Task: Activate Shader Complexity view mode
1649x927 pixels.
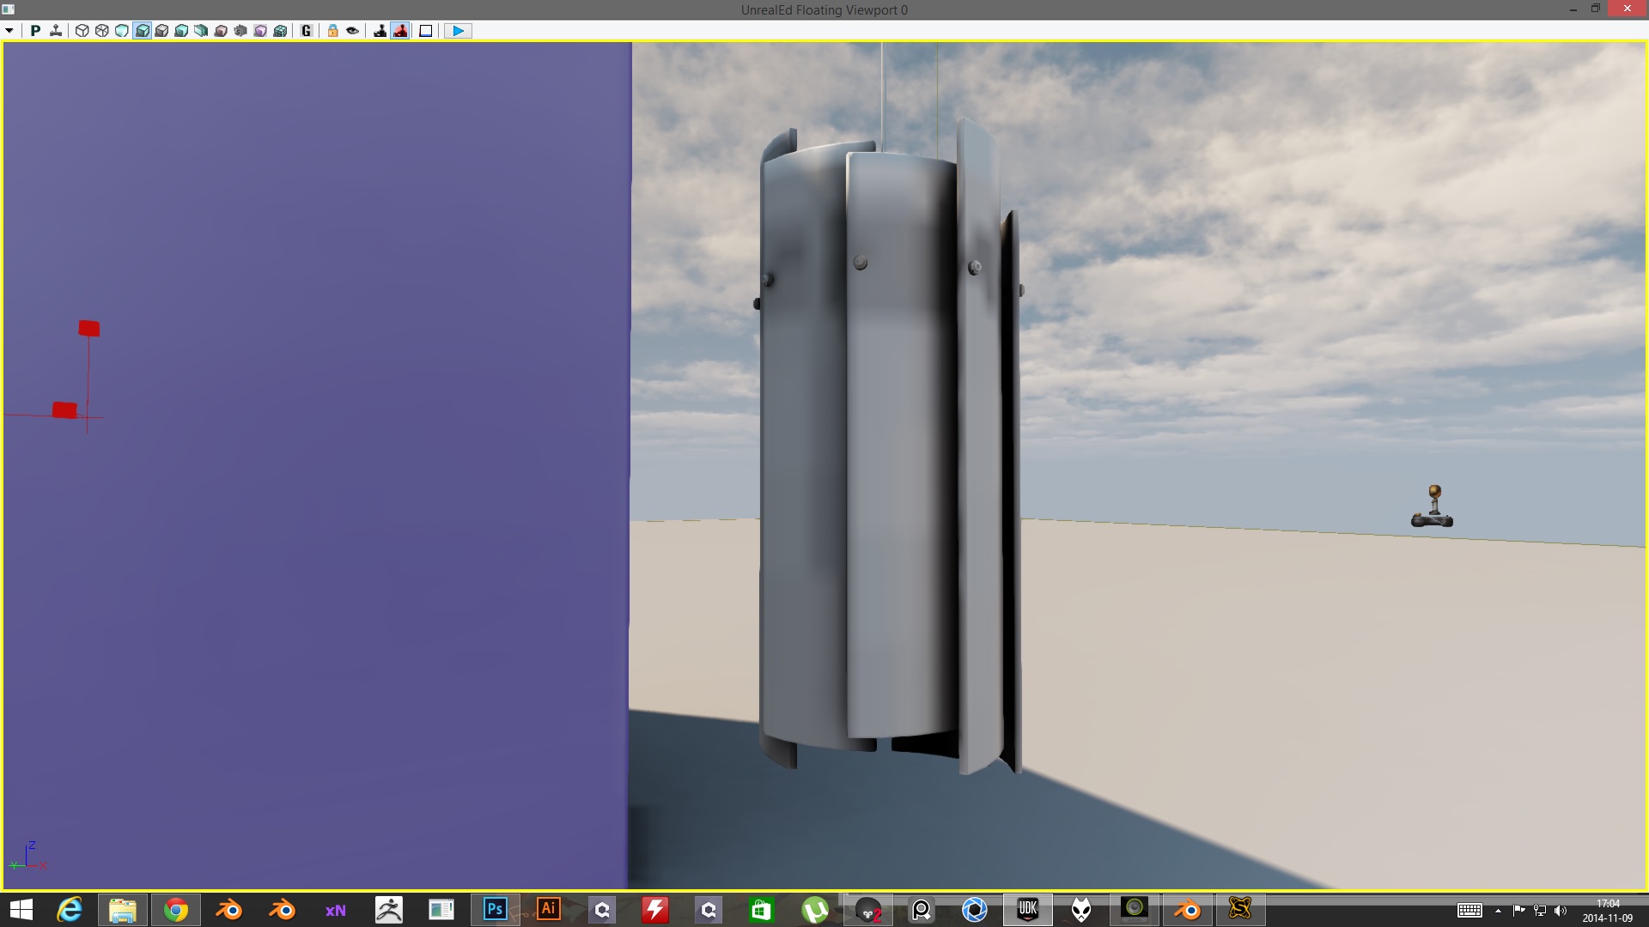Action: [x=240, y=30]
